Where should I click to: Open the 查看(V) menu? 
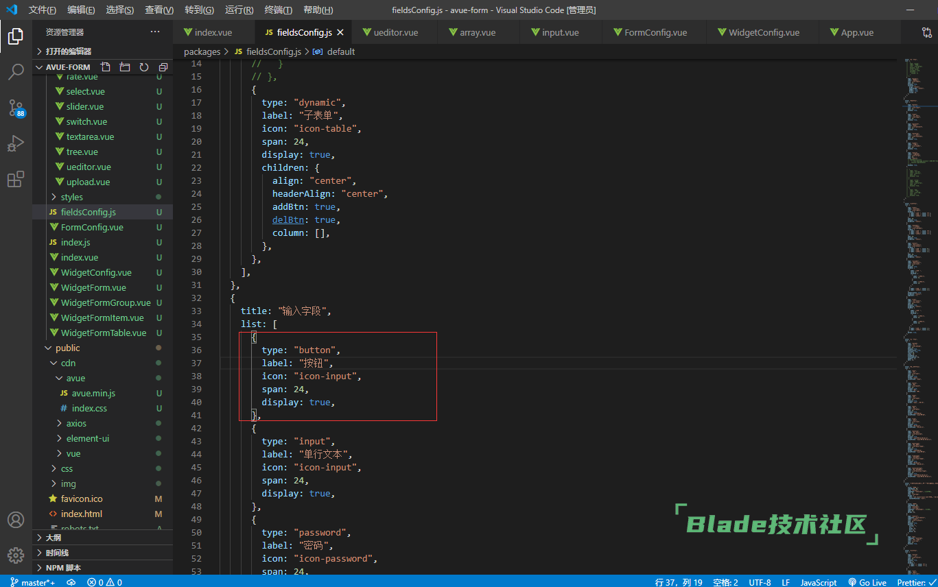[x=159, y=10]
